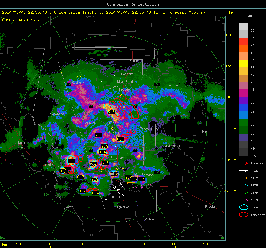Click the Okotoks town label
The image size is (266, 248).
click(x=118, y=197)
